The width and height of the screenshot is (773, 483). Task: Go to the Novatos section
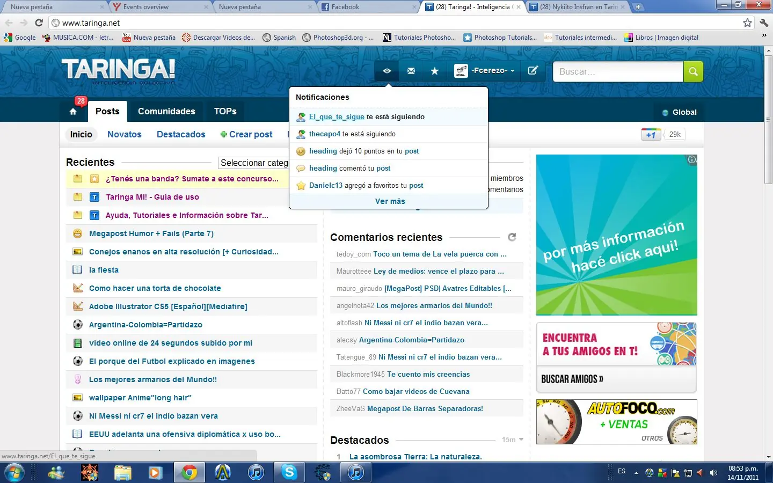(x=125, y=134)
